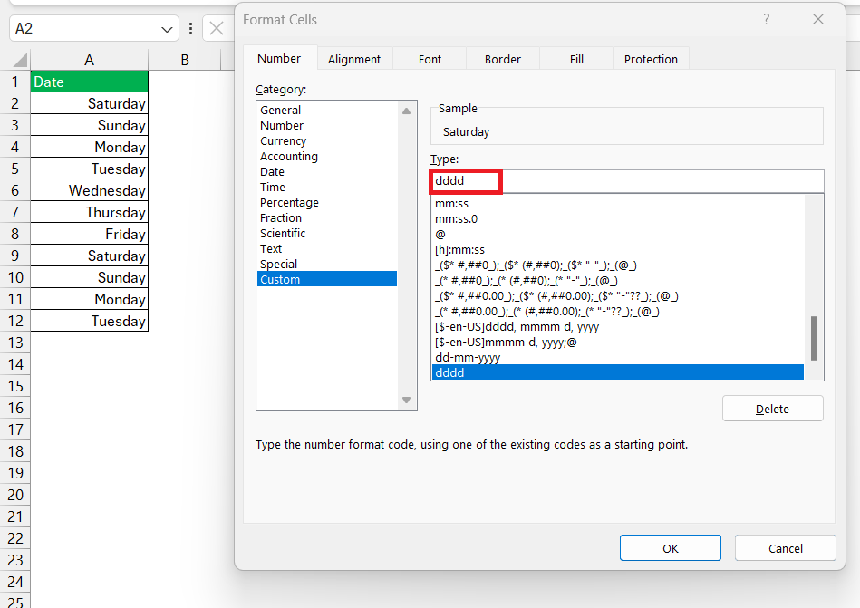
Task: Select Number category
Action: pyautogui.click(x=327, y=126)
